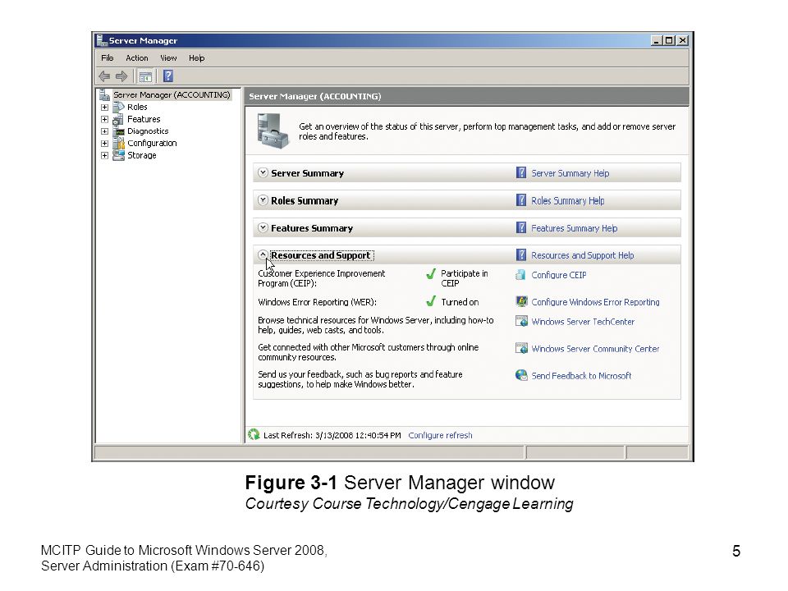This screenshot has width=788, height=591.
Task: Expand the Roles tree node
Action: click(x=104, y=107)
